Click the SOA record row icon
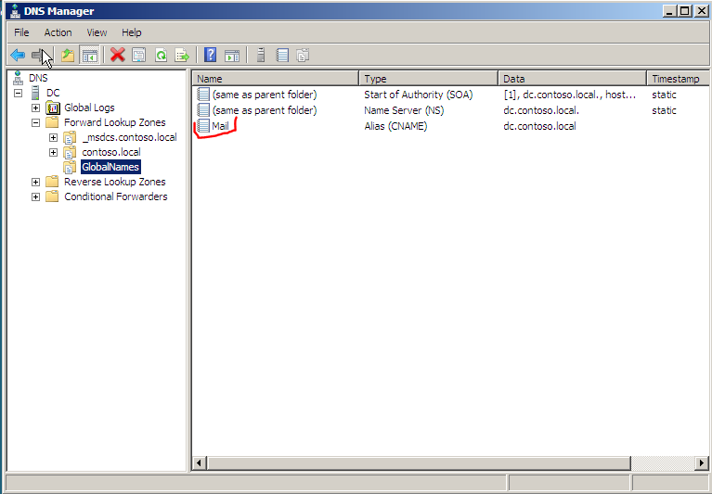The height and width of the screenshot is (494, 712). [203, 95]
